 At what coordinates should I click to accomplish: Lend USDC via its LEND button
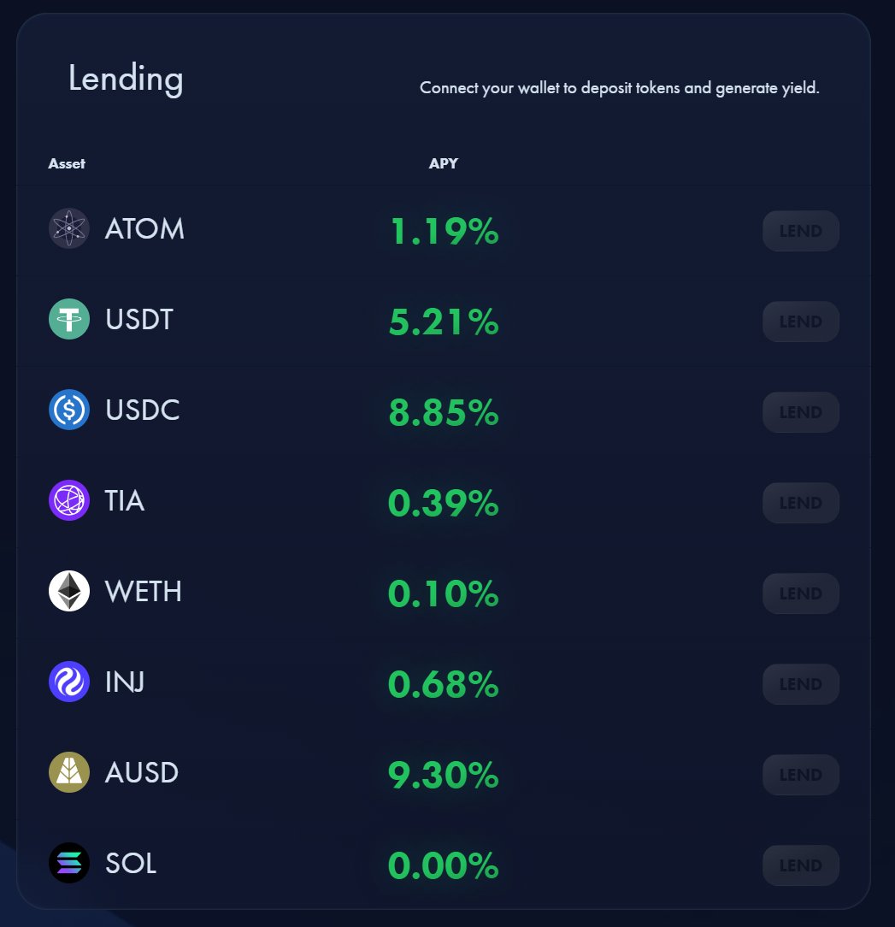click(x=800, y=412)
